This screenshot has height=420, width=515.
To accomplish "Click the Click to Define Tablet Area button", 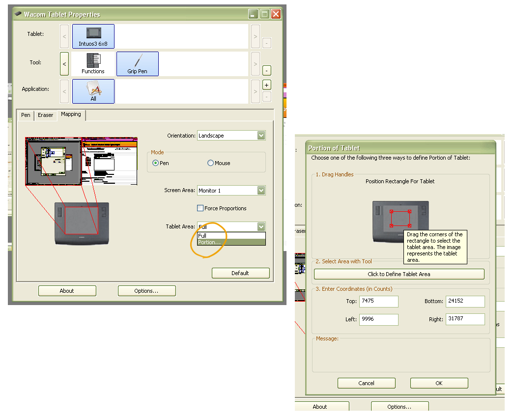I will tap(399, 274).
